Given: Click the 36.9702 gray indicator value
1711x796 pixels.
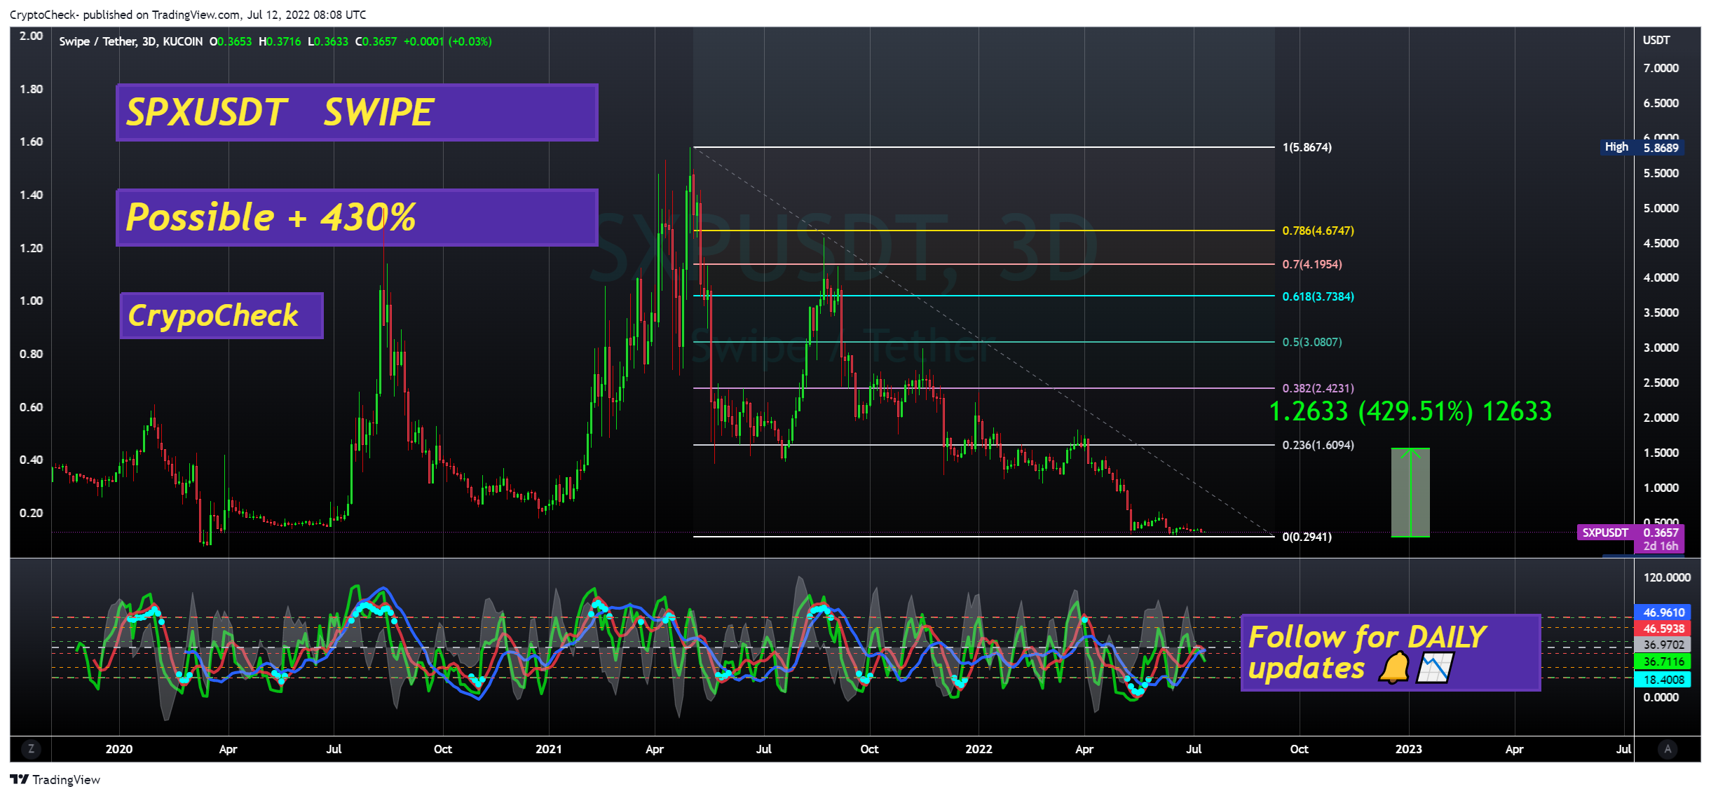Looking at the screenshot, I should click(x=1663, y=645).
